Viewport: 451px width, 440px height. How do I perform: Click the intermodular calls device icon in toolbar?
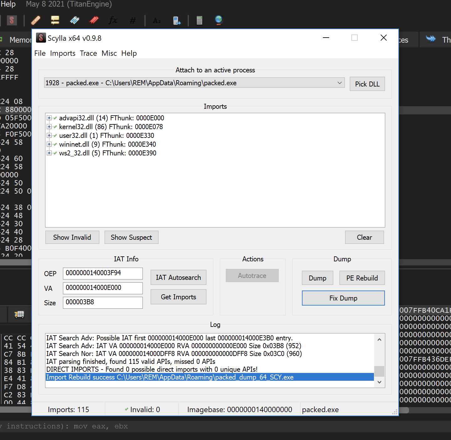point(177,21)
